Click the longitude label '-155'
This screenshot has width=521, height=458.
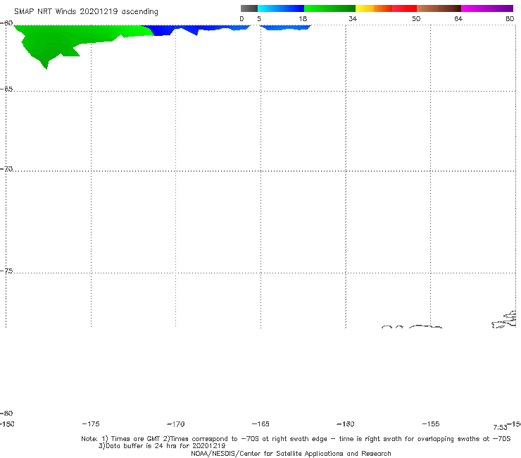pyautogui.click(x=431, y=423)
